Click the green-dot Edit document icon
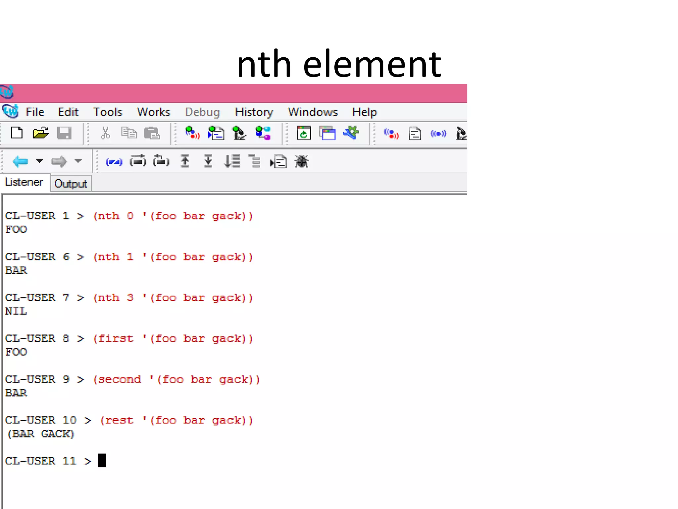 coord(216,133)
